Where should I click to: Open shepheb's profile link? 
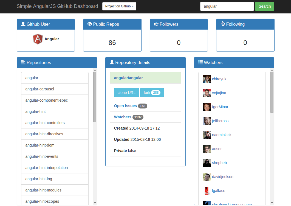point(219,163)
